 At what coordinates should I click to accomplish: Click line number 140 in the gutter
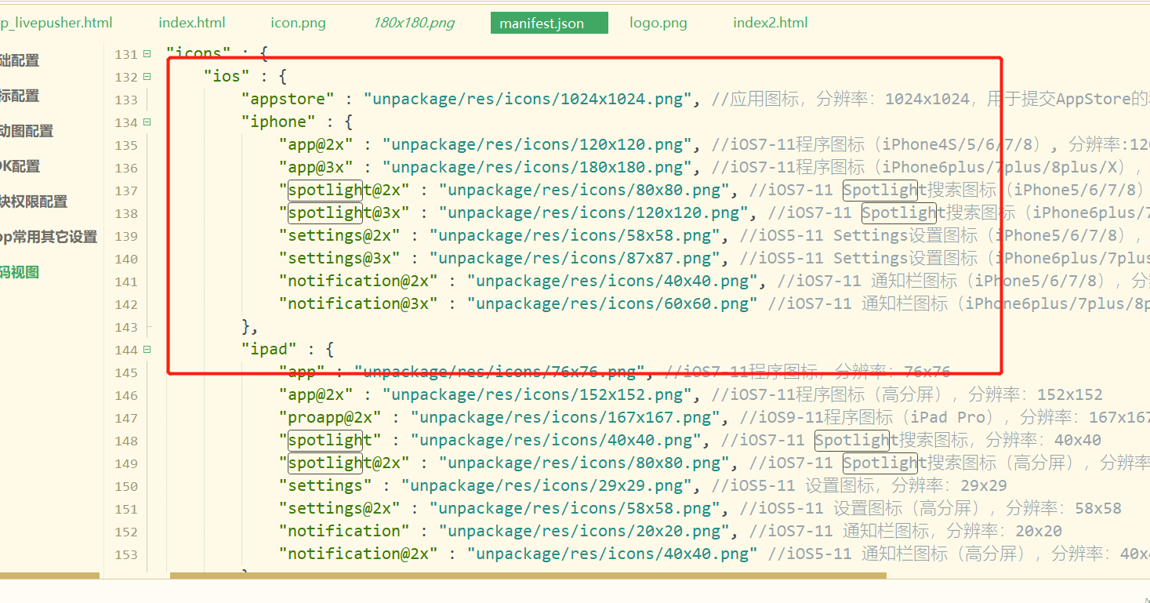coord(125,259)
